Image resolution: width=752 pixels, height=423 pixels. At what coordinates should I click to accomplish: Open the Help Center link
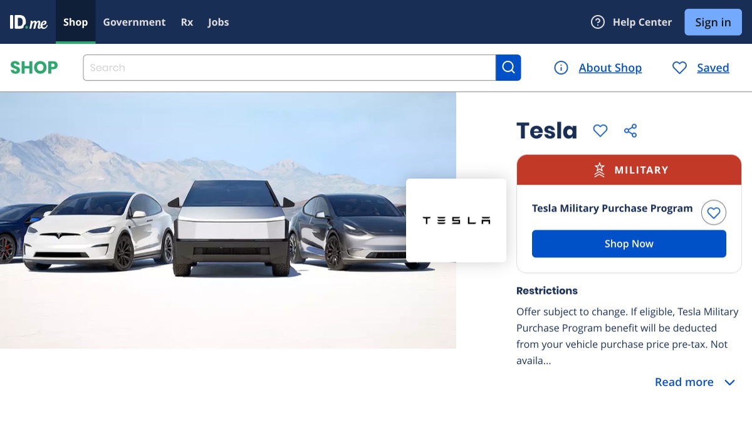(642, 22)
